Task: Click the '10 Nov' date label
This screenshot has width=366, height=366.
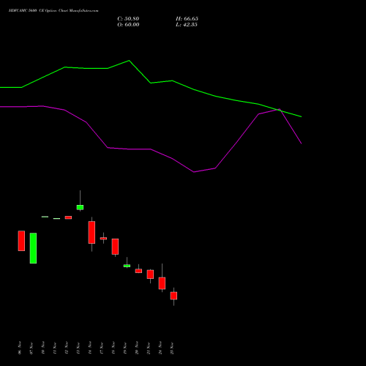Action: [43, 348]
